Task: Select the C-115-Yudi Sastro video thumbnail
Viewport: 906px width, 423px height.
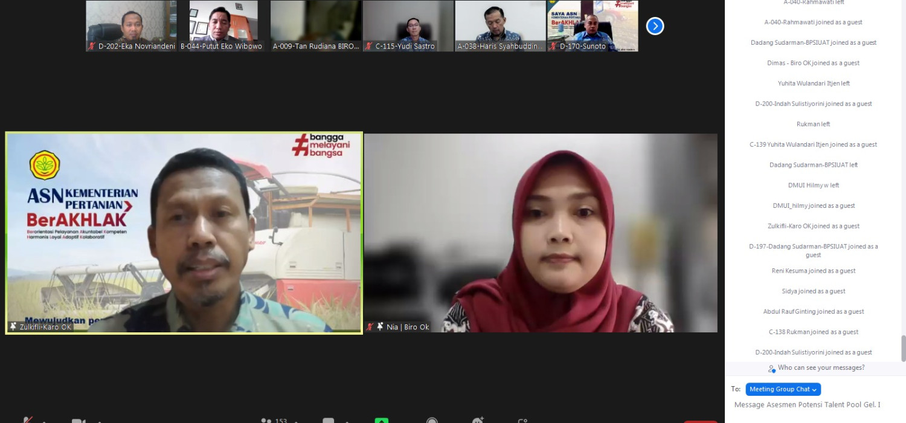Action: [x=408, y=25]
